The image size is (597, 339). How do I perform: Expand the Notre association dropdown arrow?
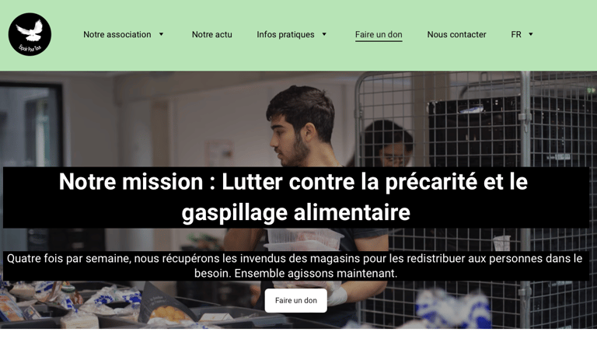point(161,34)
